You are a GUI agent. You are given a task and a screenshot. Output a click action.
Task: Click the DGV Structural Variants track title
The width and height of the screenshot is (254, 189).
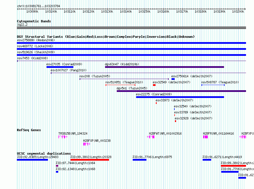106,37
